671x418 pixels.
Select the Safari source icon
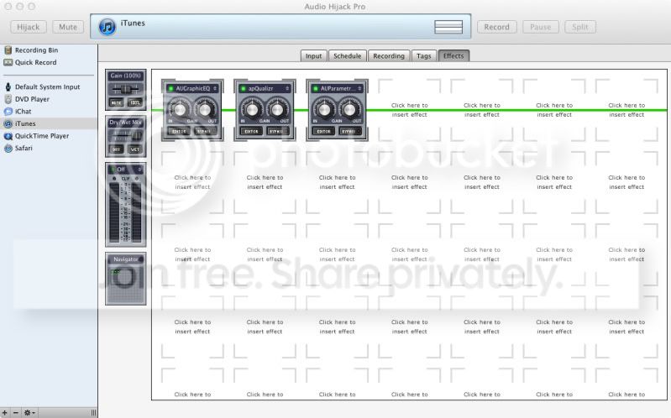click(8, 148)
